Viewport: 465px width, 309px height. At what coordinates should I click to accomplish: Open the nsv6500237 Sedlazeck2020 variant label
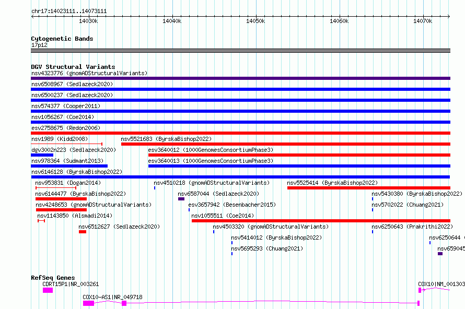[72, 95]
